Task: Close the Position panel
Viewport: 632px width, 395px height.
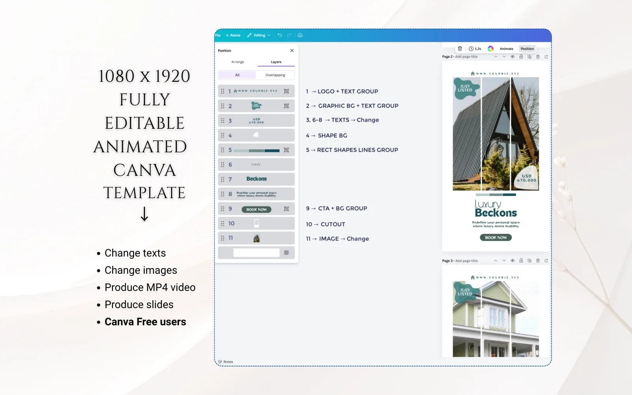Action: point(292,51)
